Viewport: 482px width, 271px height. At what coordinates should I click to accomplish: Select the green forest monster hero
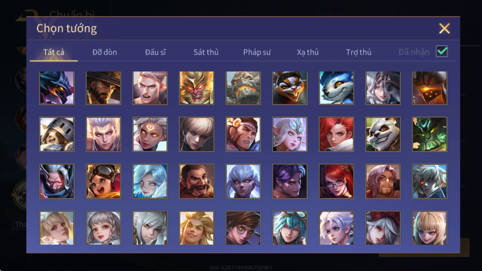click(430, 134)
